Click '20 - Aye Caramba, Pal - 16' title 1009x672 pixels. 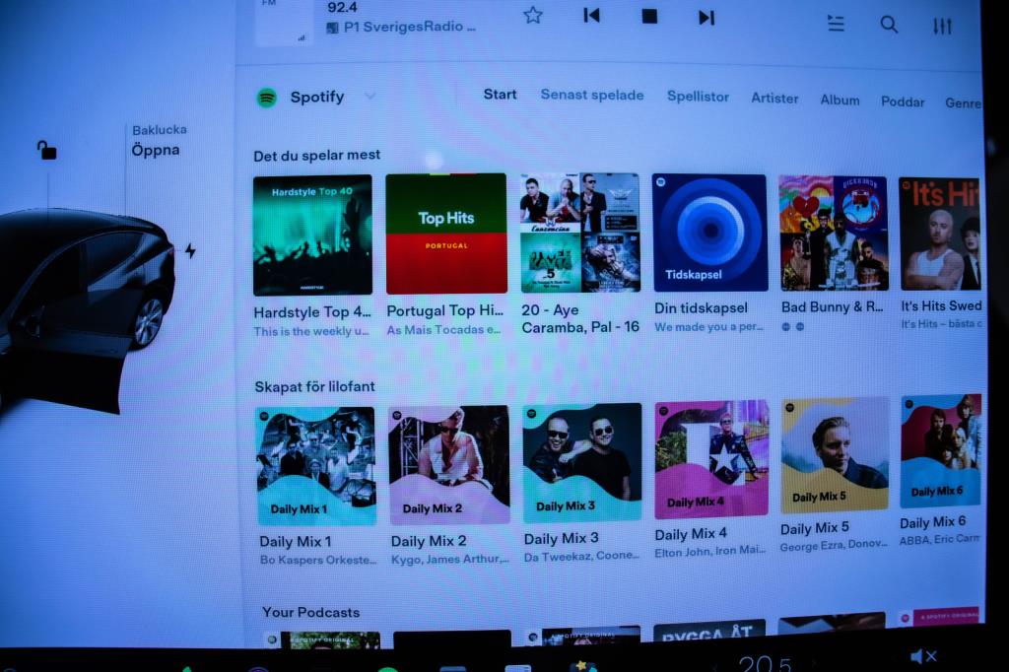click(x=579, y=318)
